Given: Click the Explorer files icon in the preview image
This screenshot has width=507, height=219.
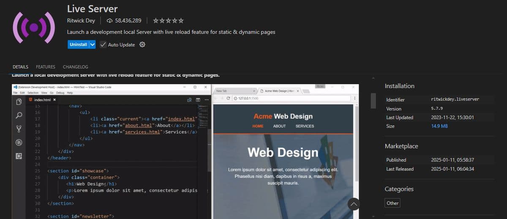Looking at the screenshot, I should tap(19, 102).
